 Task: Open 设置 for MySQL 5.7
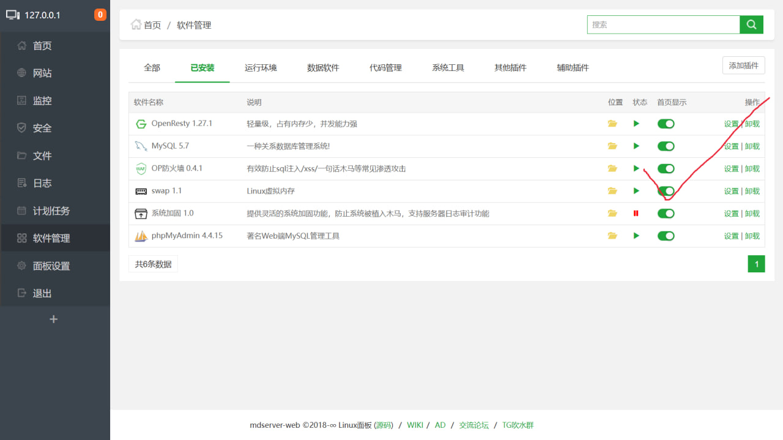[x=731, y=146]
